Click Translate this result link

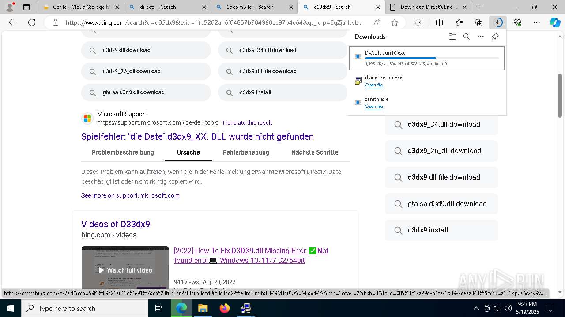pos(247,123)
